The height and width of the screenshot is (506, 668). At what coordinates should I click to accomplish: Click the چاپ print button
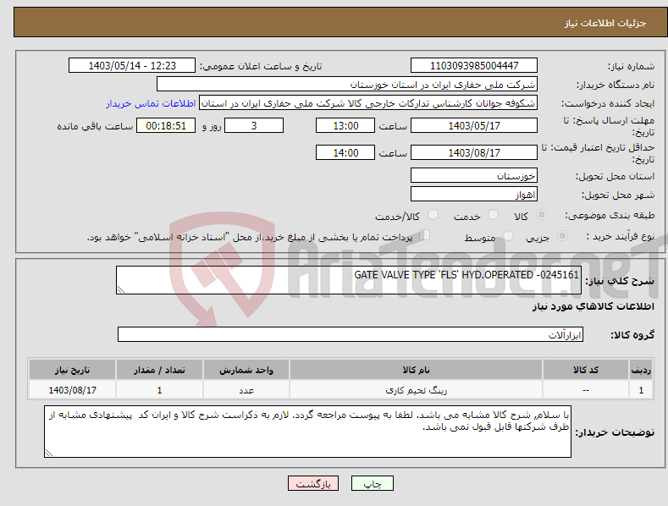pyautogui.click(x=373, y=483)
